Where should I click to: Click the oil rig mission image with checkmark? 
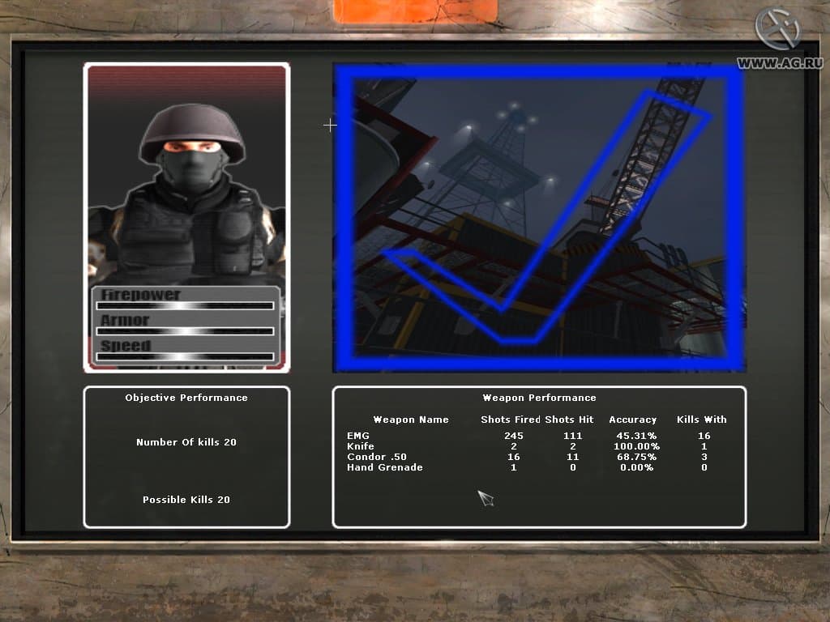[x=539, y=218]
